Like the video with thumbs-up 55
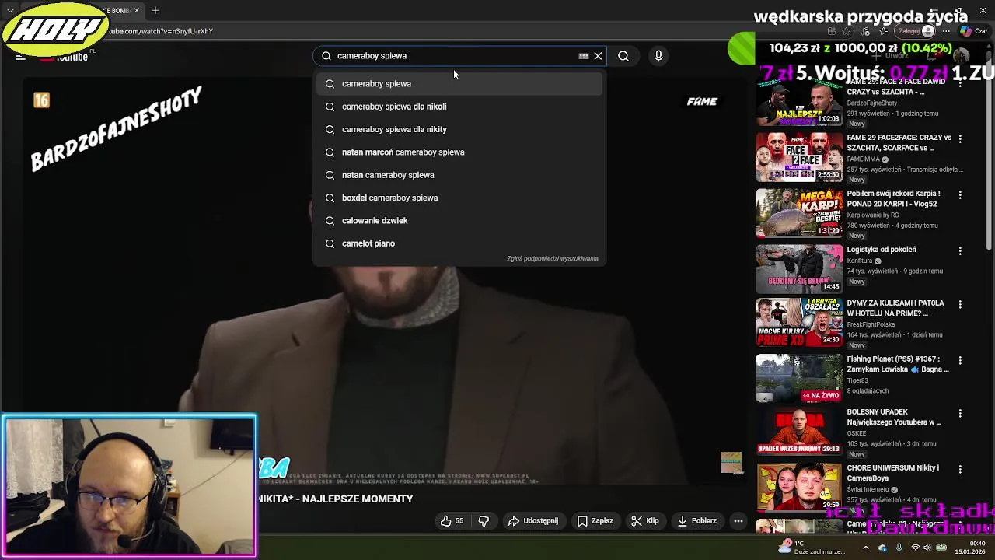The width and height of the screenshot is (995, 560). click(x=452, y=521)
